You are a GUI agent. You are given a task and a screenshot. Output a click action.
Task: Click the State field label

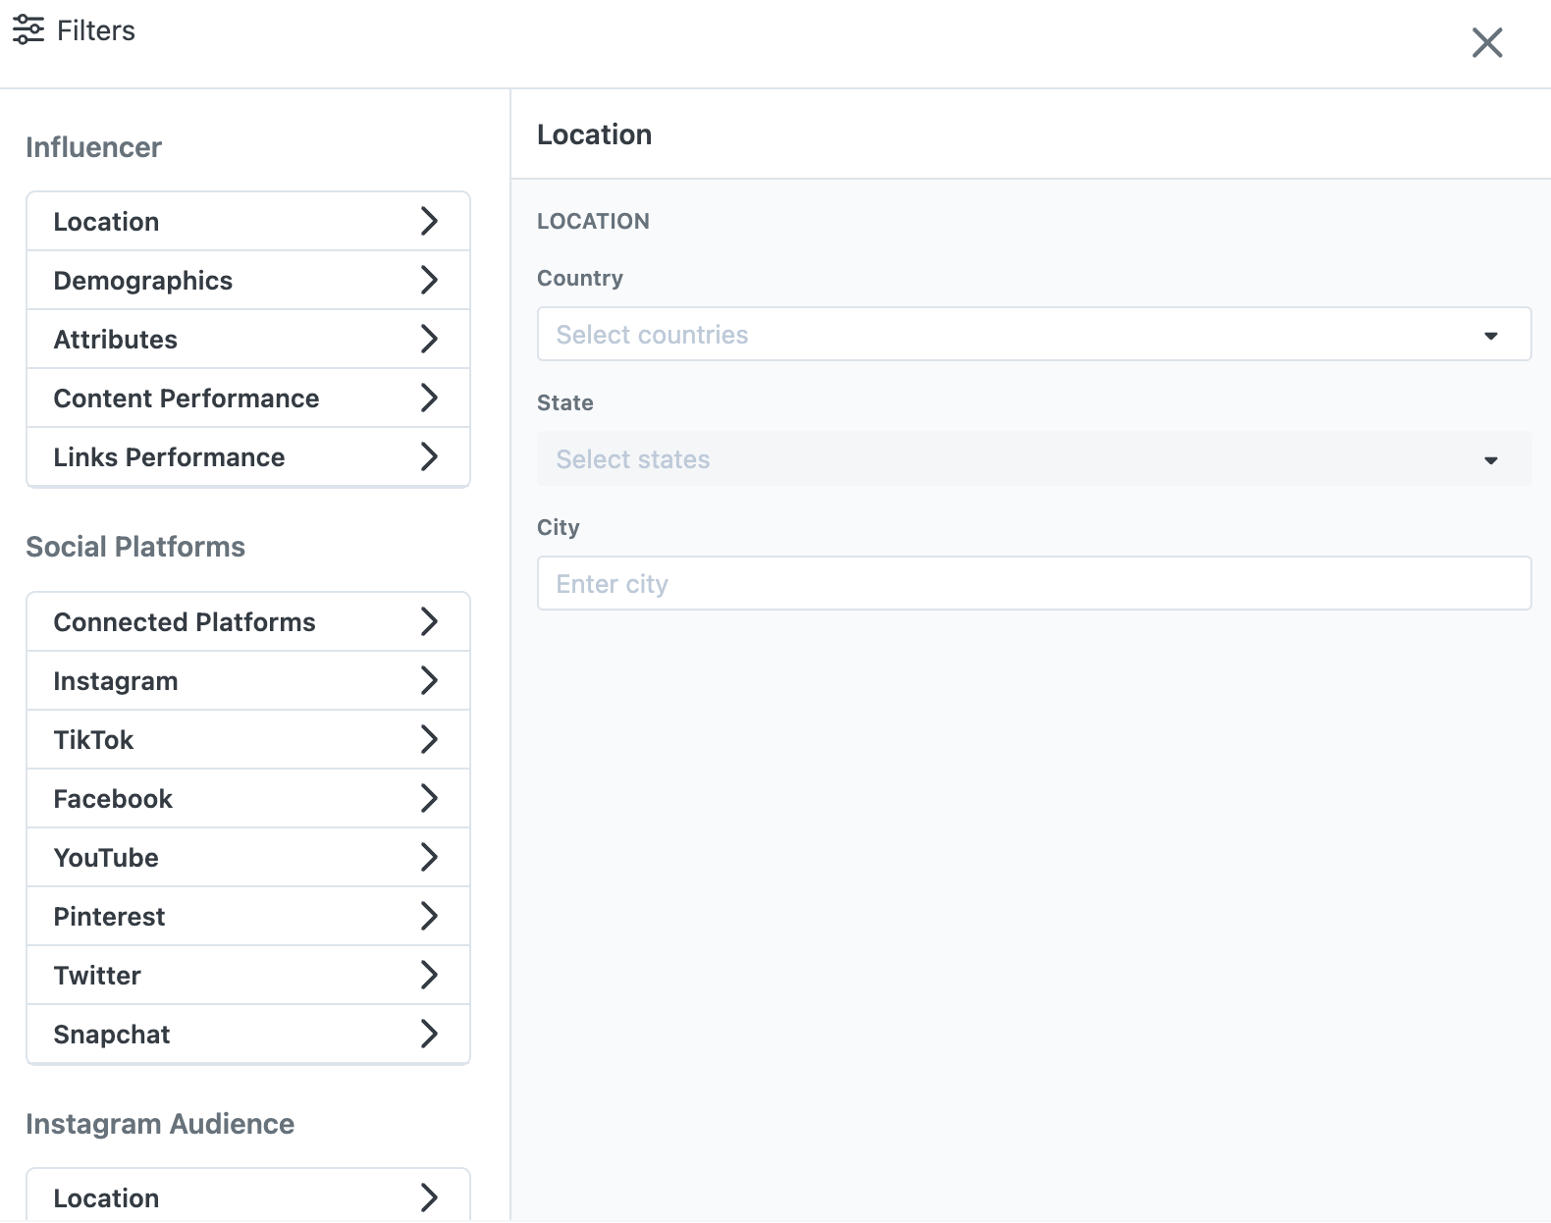(565, 403)
